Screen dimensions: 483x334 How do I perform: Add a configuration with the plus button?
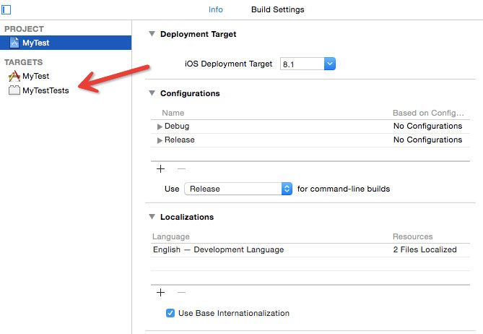[160, 168]
